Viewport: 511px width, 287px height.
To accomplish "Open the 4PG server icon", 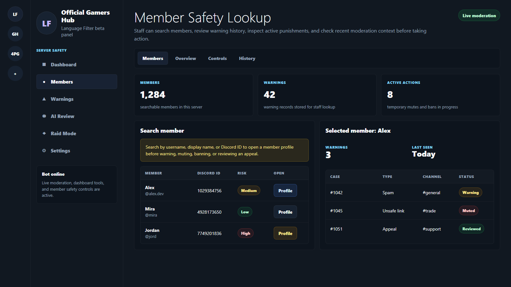I will point(15,54).
